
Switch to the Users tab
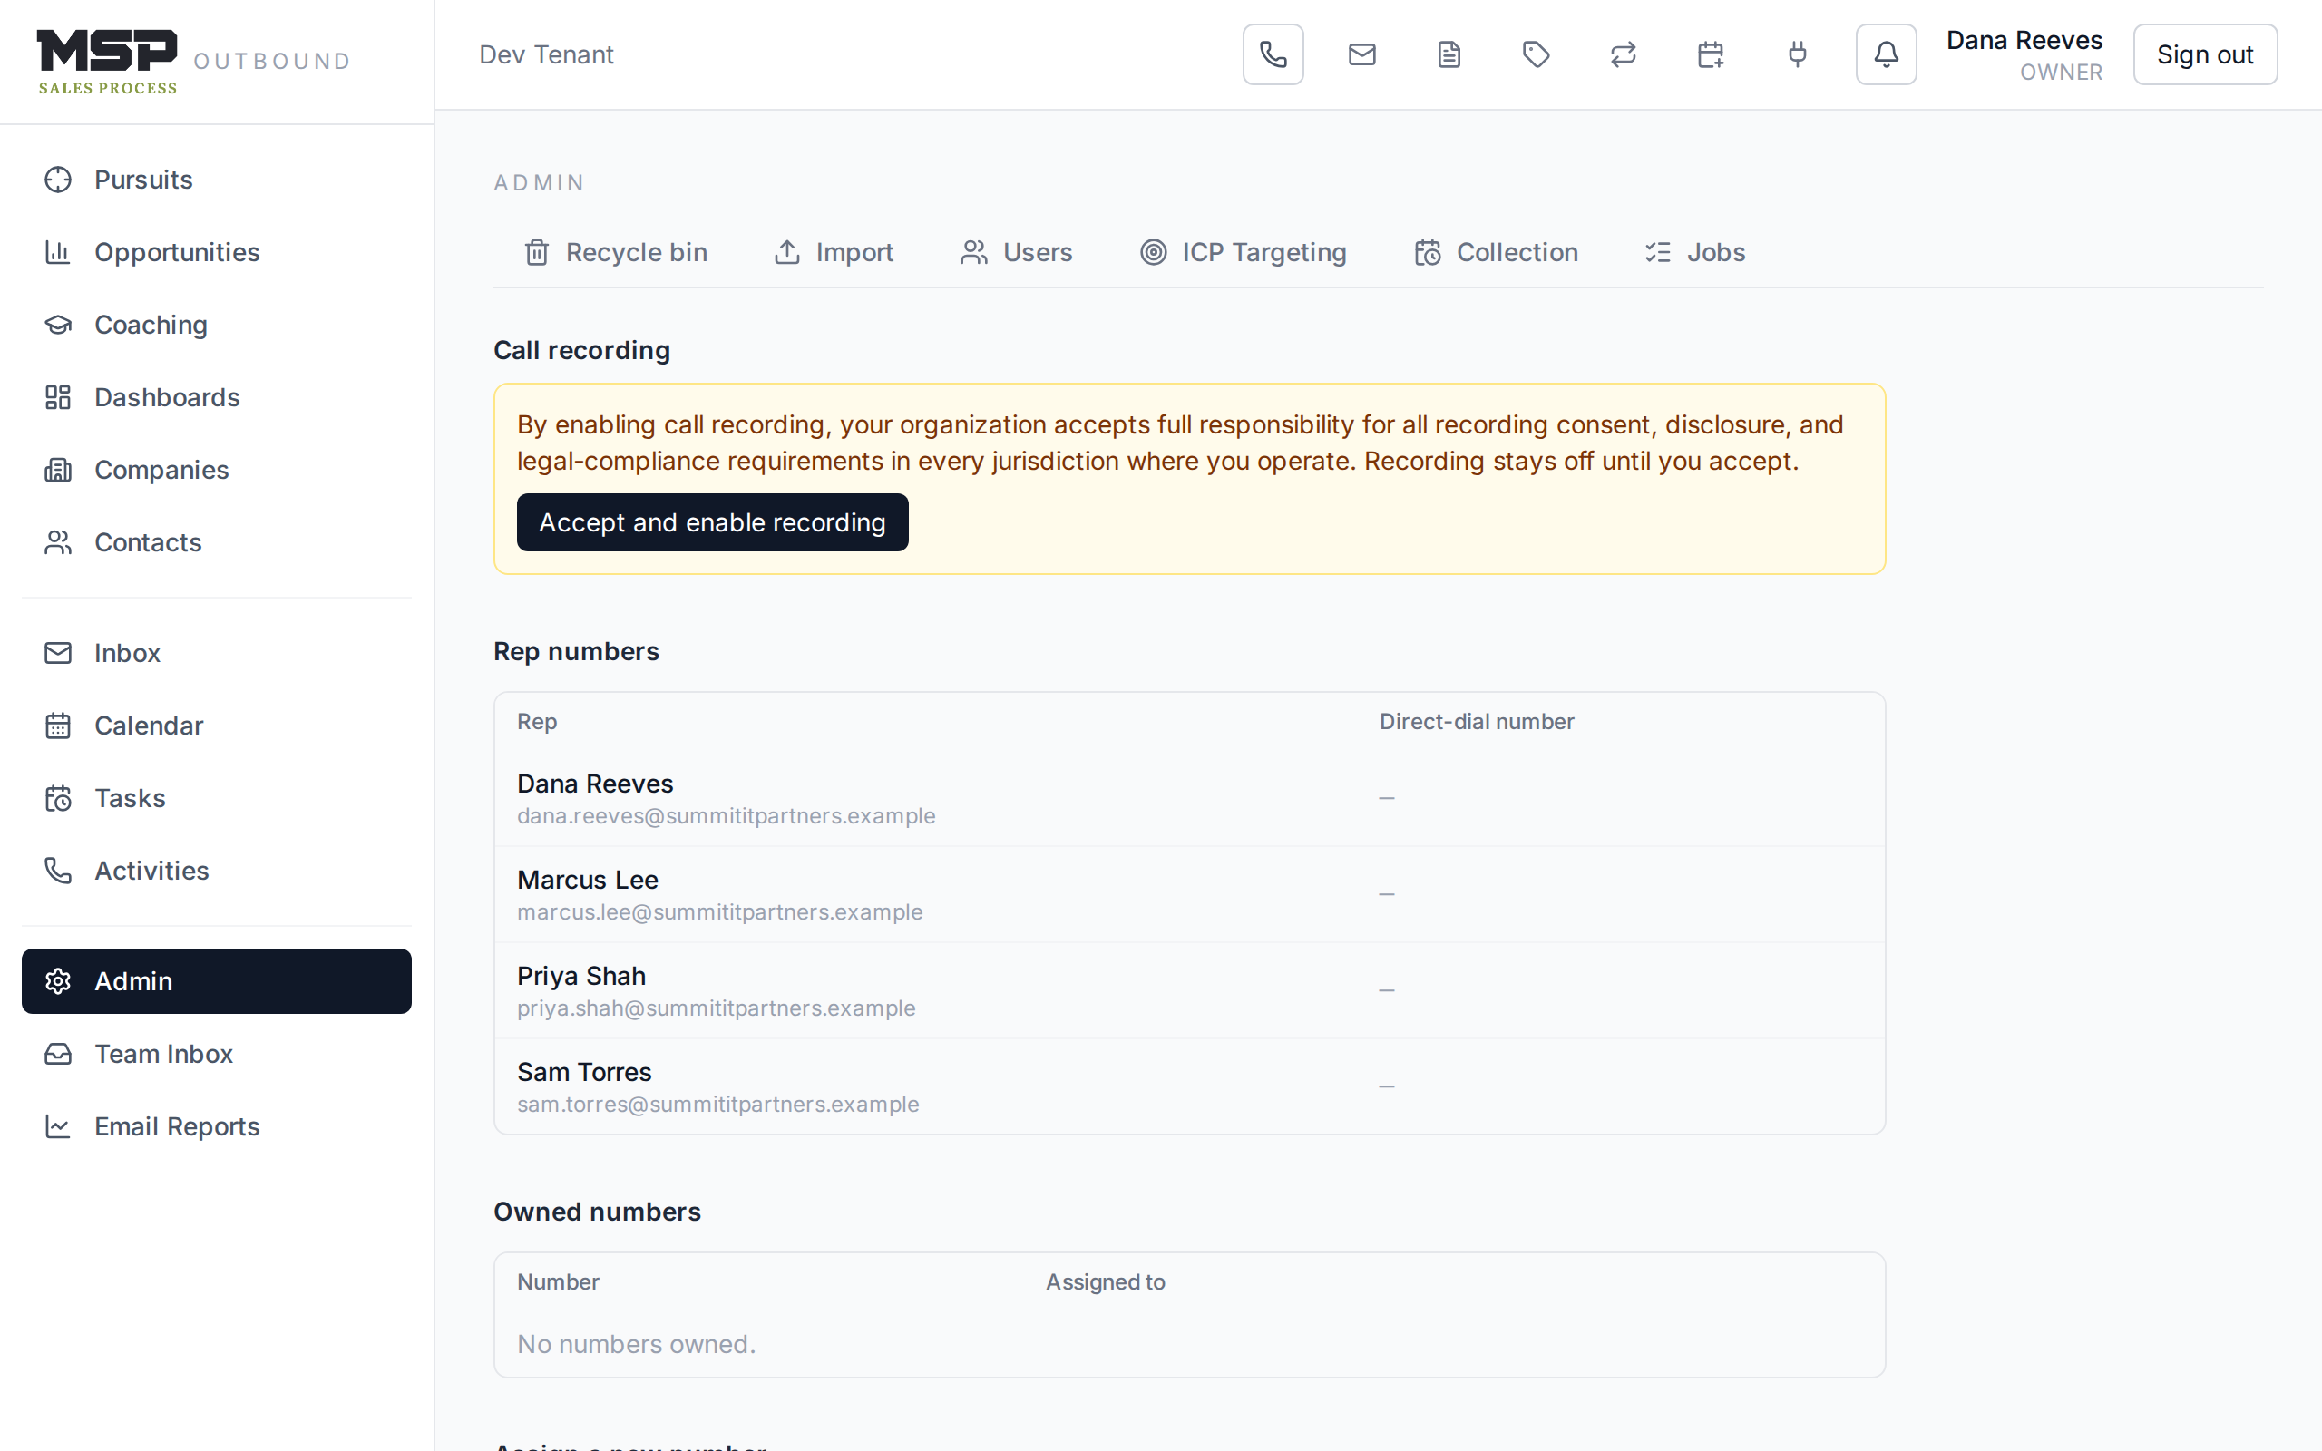pos(1017,252)
